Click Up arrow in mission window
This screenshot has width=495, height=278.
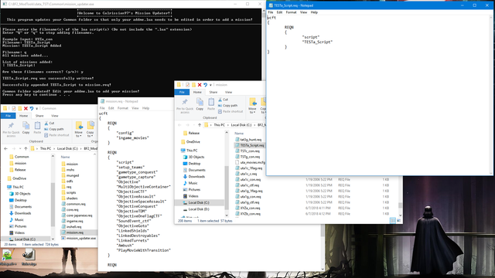coord(200,125)
